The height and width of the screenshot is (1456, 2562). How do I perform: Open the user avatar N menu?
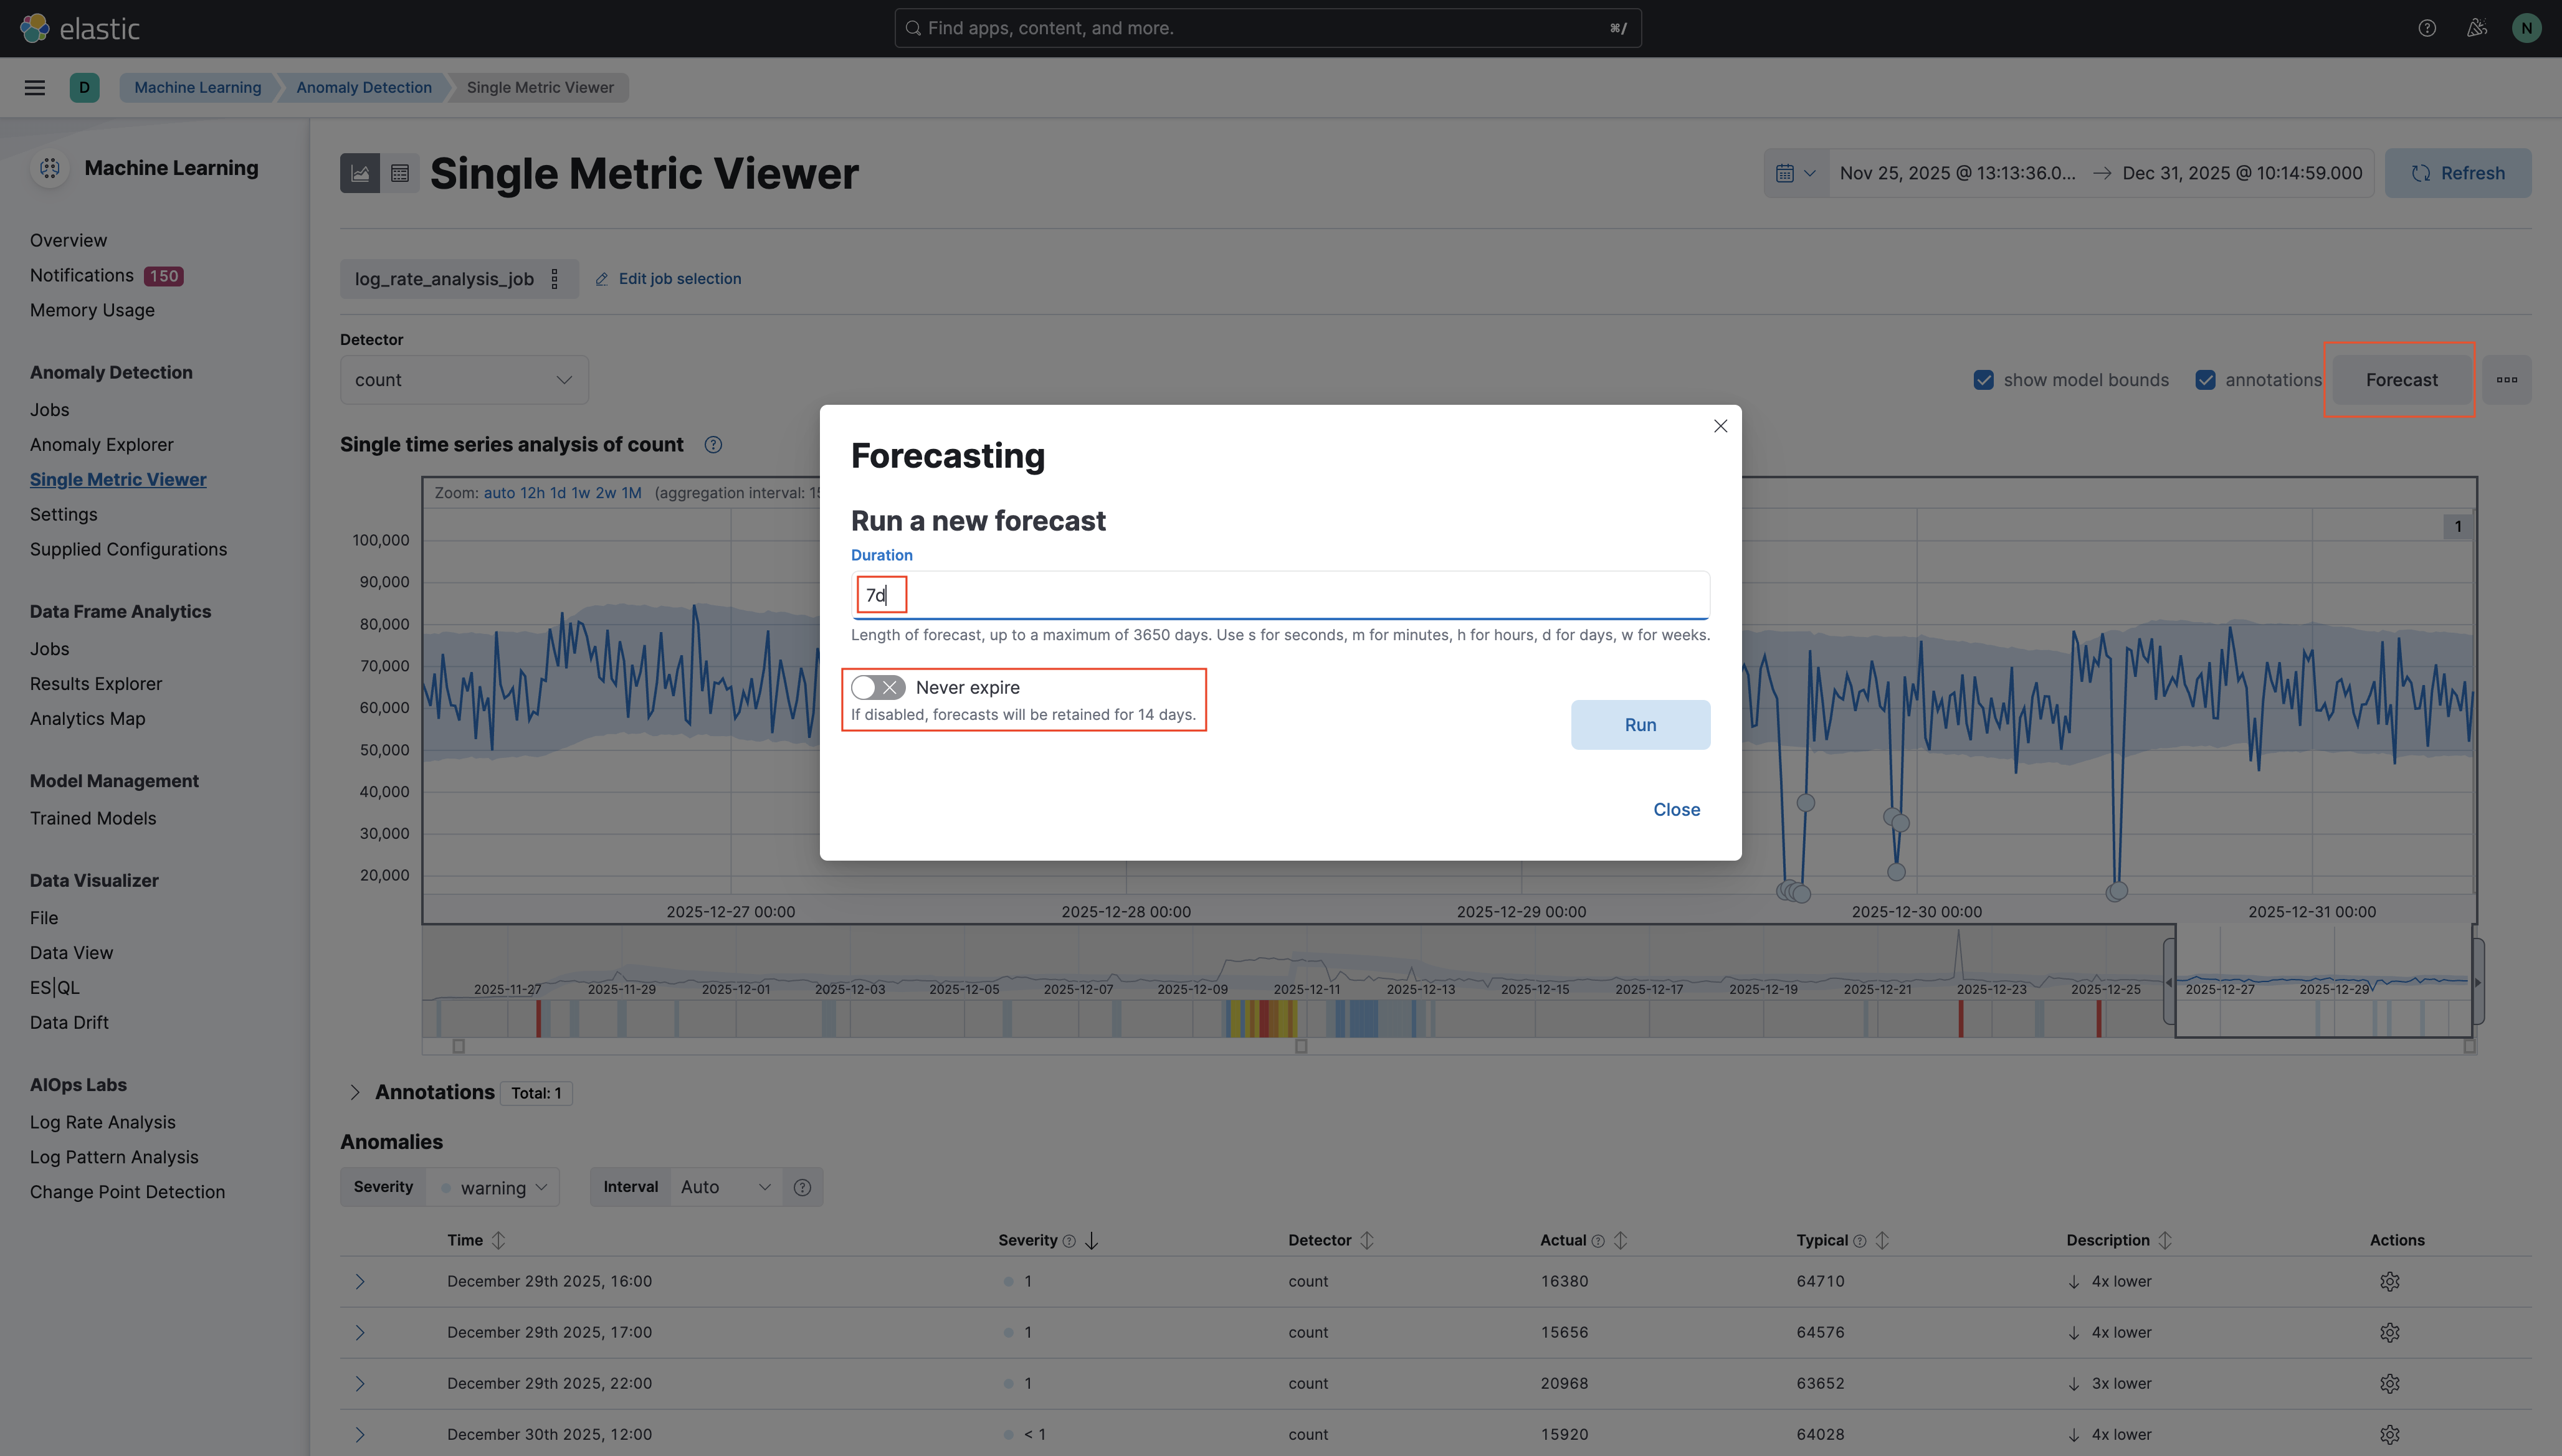(x=2527, y=28)
